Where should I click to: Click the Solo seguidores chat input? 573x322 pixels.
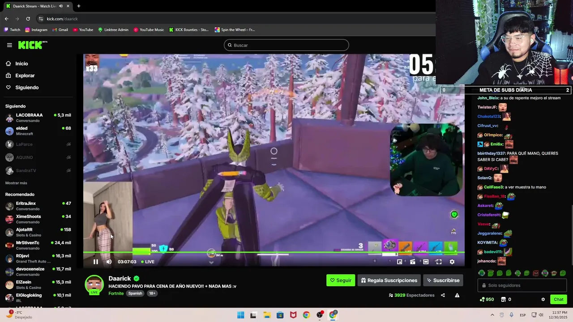pyautogui.click(x=522, y=285)
